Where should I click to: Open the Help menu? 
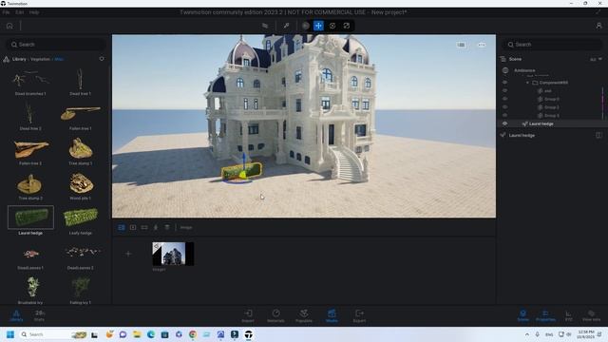34,12
